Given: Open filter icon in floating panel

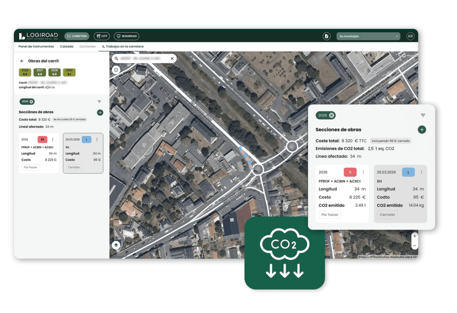Looking at the screenshot, I should (423, 115).
